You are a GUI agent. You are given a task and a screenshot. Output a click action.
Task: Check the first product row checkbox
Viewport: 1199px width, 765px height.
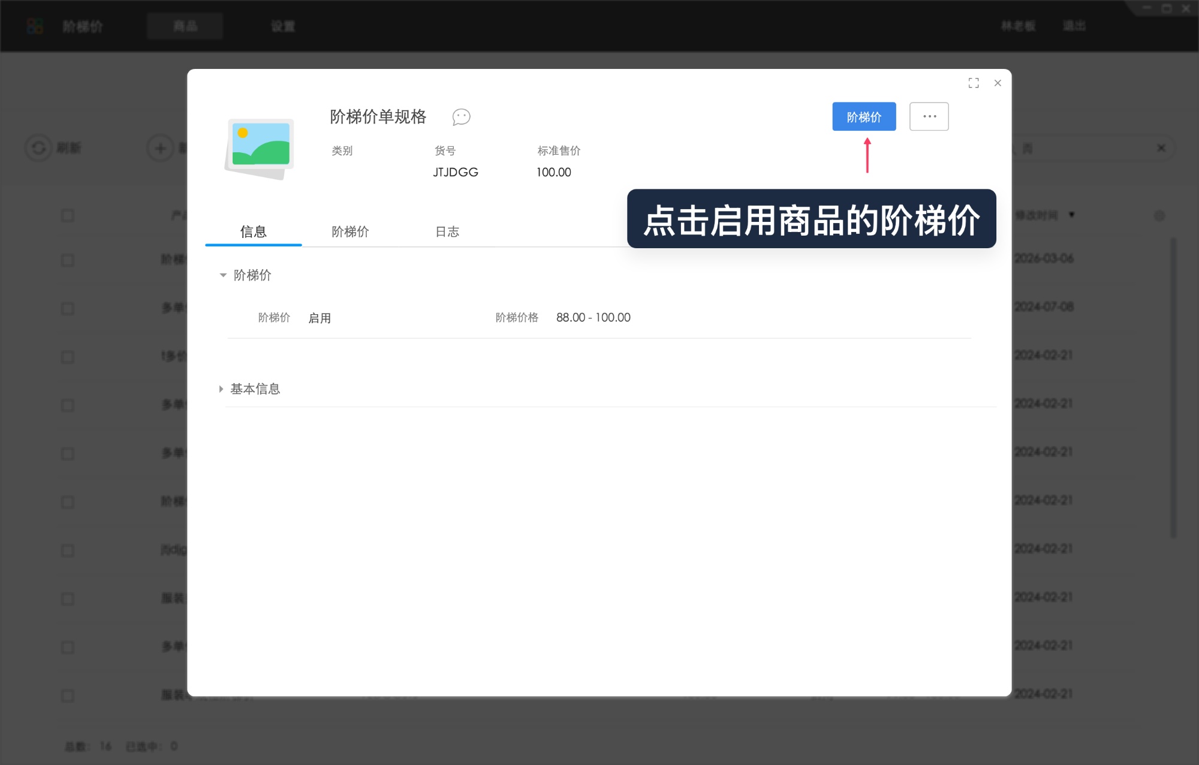click(67, 260)
